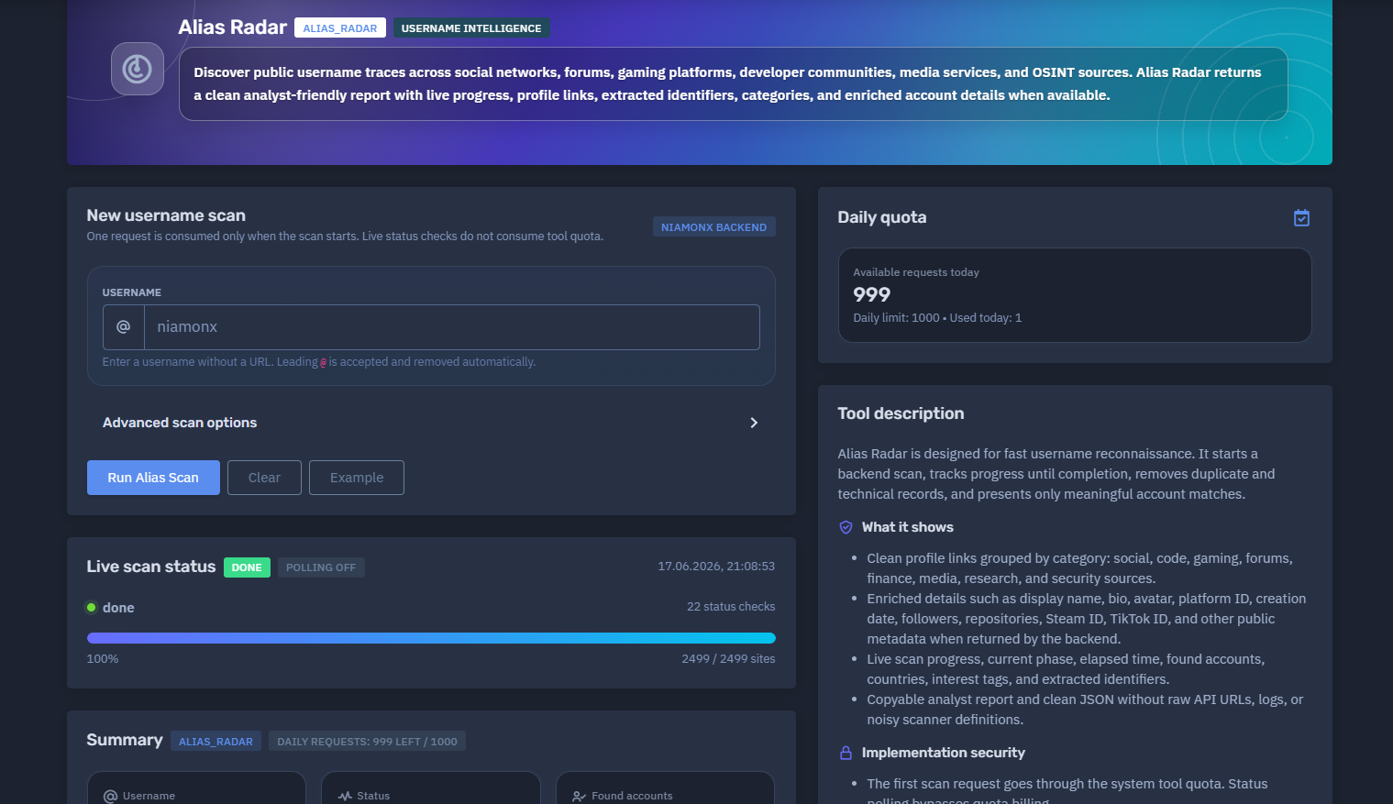The width and height of the screenshot is (1393, 804).
Task: Click the Run Alias Scan button
Action: coord(153,478)
